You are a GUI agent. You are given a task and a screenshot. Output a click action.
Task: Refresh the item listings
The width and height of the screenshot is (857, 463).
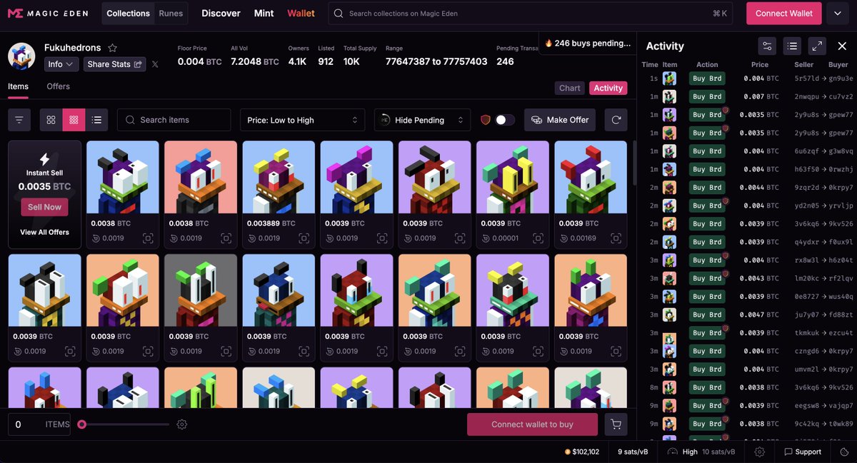616,120
